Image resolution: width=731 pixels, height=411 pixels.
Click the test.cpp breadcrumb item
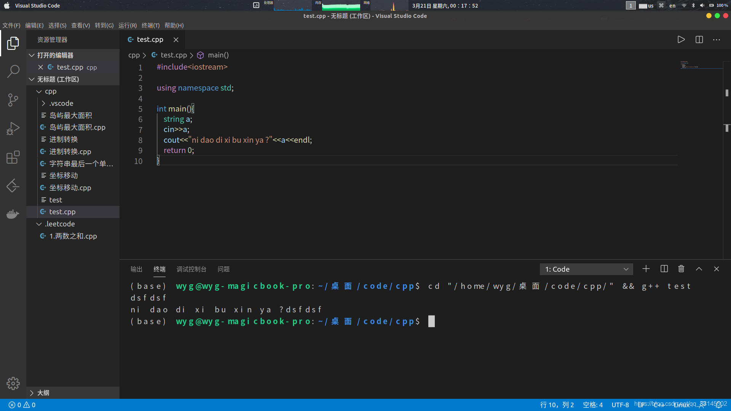click(169, 55)
